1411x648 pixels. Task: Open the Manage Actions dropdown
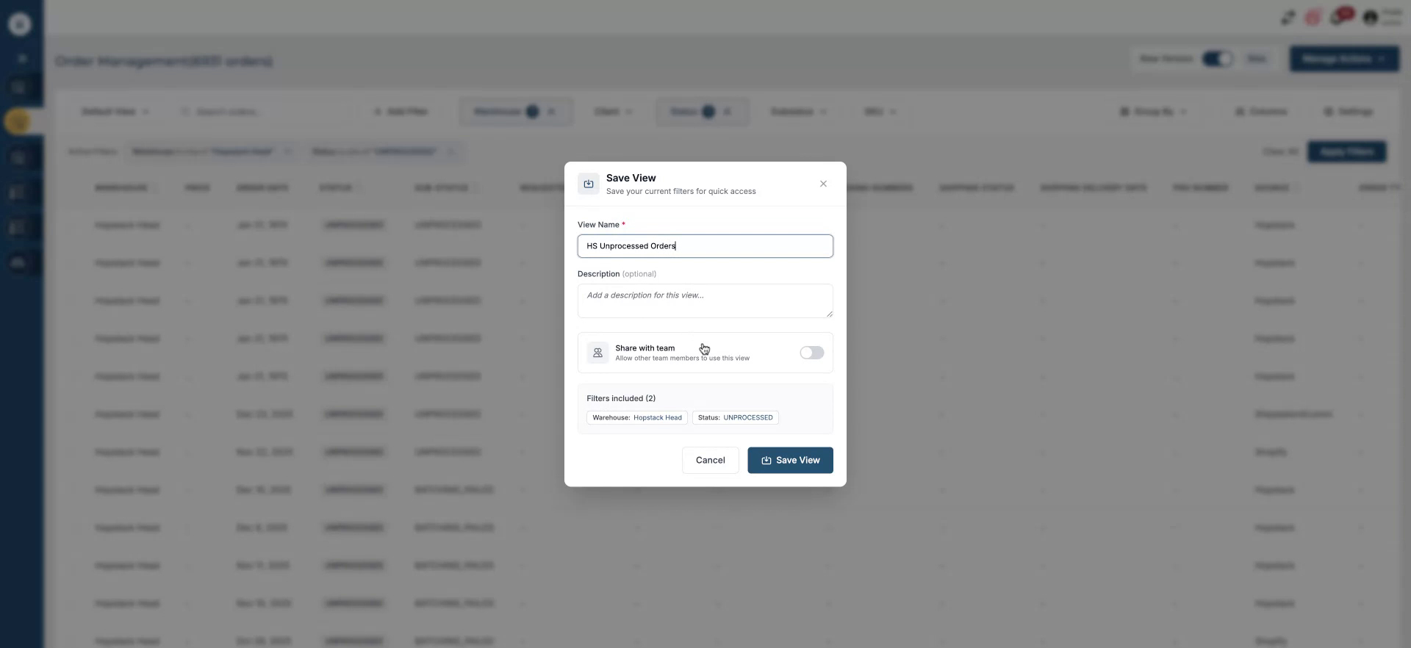[x=1343, y=59]
